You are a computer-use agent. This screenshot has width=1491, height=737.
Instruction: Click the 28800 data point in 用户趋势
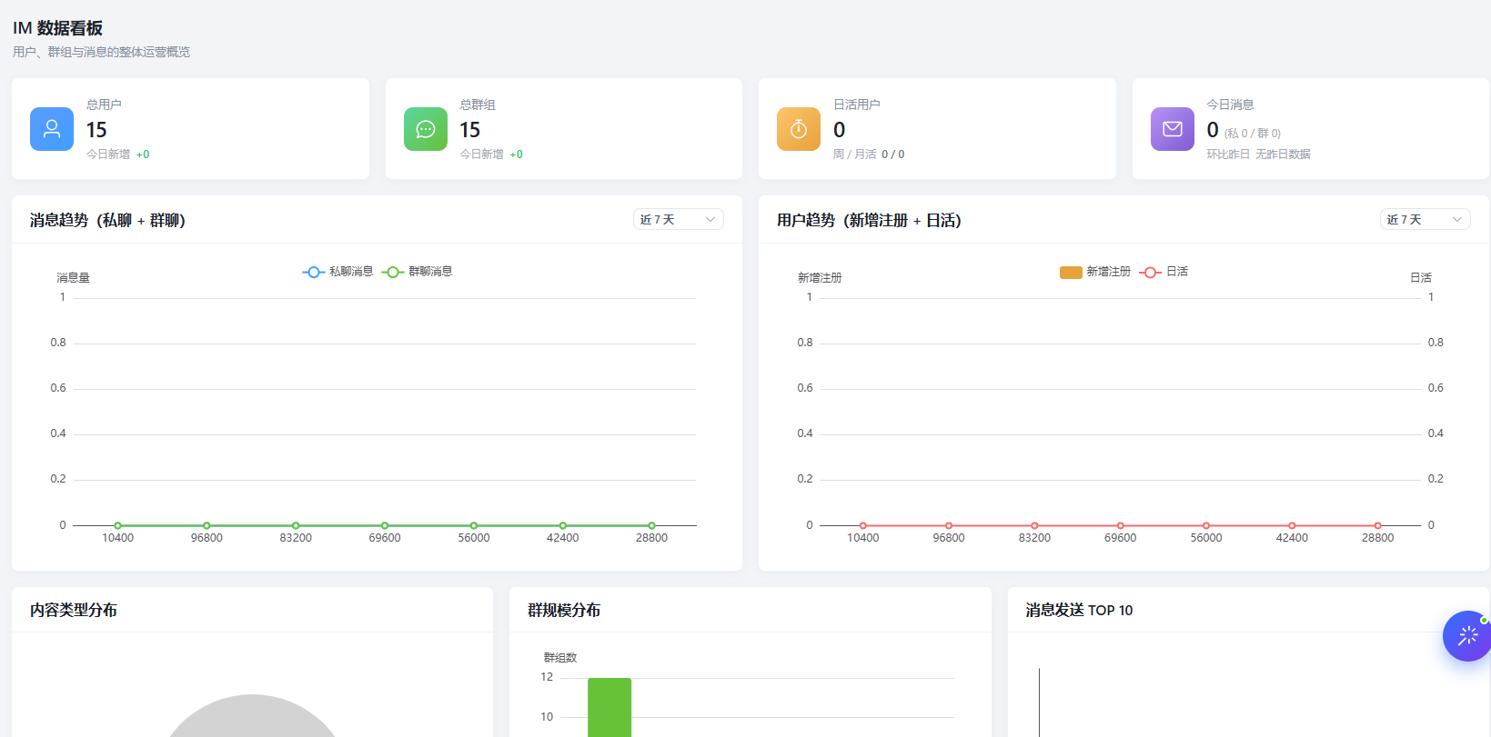pos(1378,525)
